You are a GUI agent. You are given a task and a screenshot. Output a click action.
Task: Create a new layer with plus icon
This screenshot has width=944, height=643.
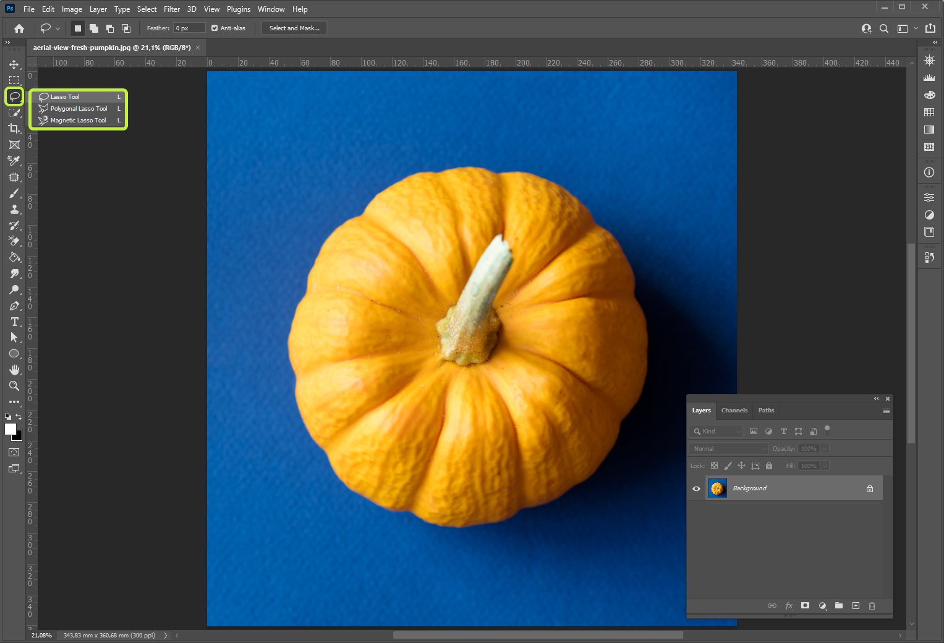tap(856, 606)
